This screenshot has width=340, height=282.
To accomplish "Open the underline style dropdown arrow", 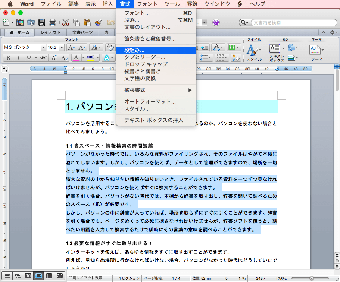I will (36, 58).
